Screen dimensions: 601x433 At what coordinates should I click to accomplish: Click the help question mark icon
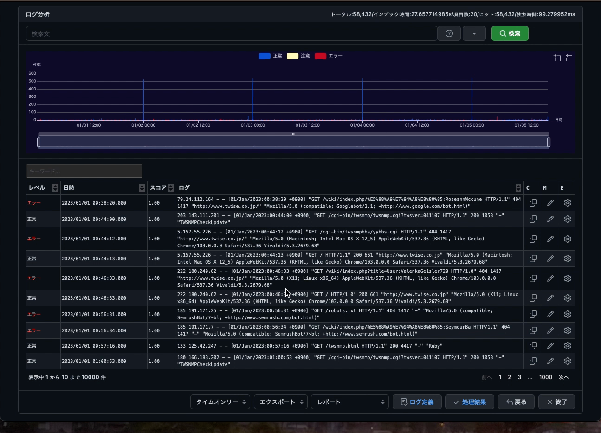click(x=449, y=33)
